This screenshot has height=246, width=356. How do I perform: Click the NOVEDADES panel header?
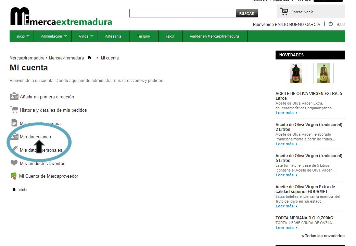[x=310, y=55]
